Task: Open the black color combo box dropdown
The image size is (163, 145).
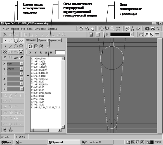Action: coord(132,34)
